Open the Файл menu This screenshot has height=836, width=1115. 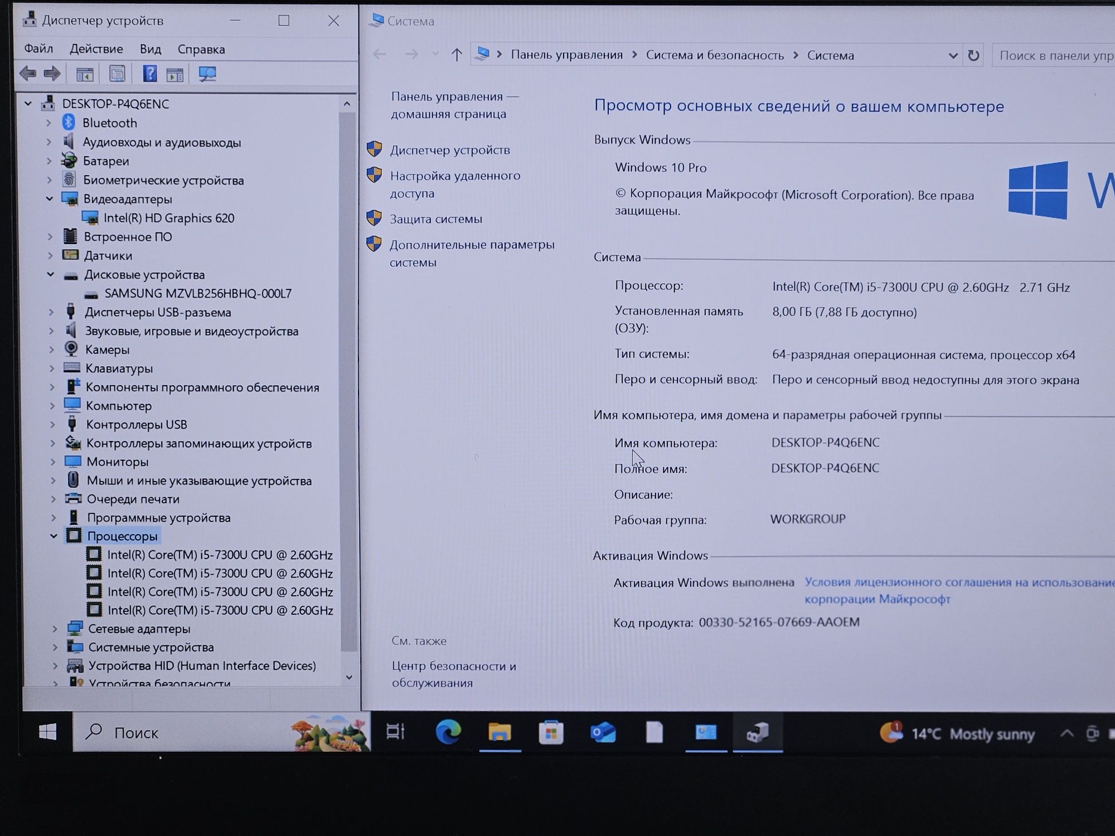(38, 48)
